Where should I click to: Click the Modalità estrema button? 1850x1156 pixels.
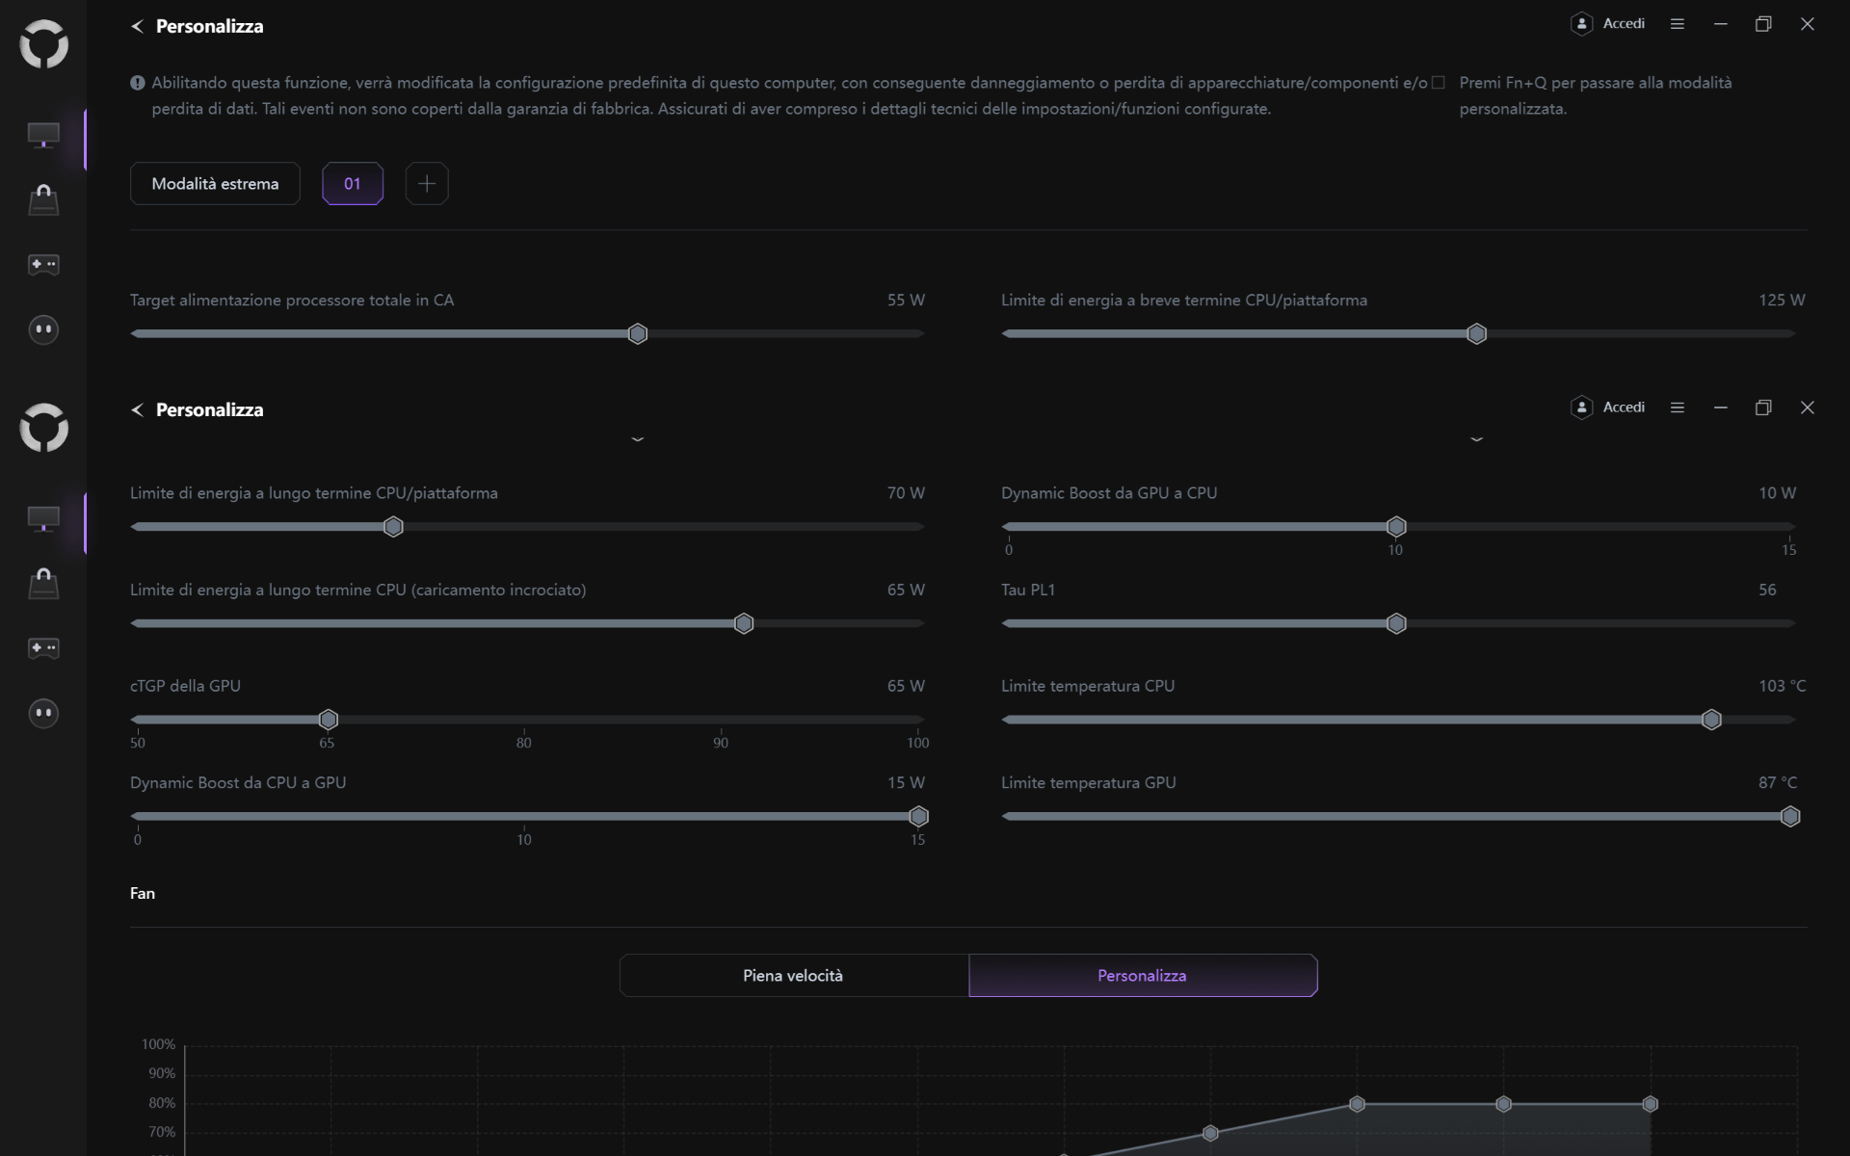215,184
